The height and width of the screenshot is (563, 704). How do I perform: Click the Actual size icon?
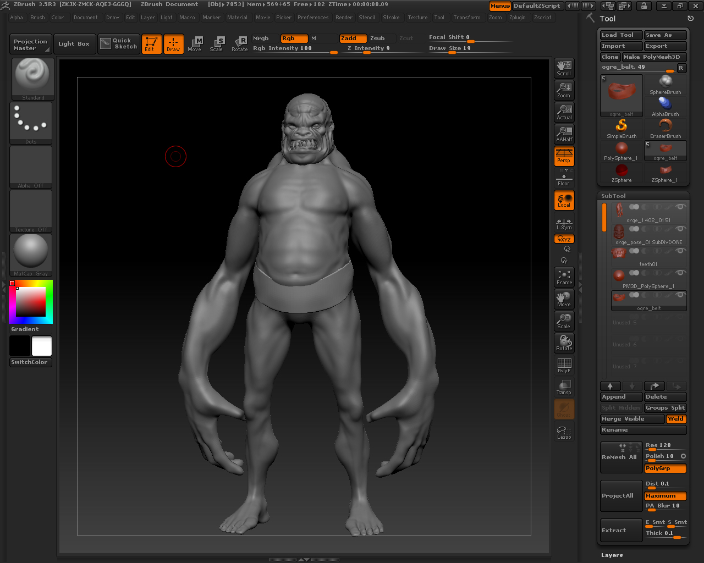click(x=564, y=112)
